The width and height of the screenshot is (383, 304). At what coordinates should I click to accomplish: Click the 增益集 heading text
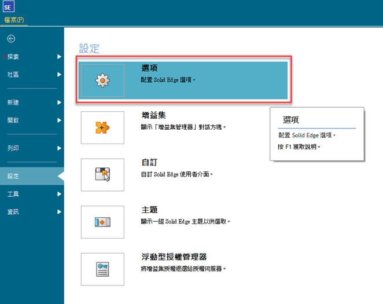tap(154, 115)
